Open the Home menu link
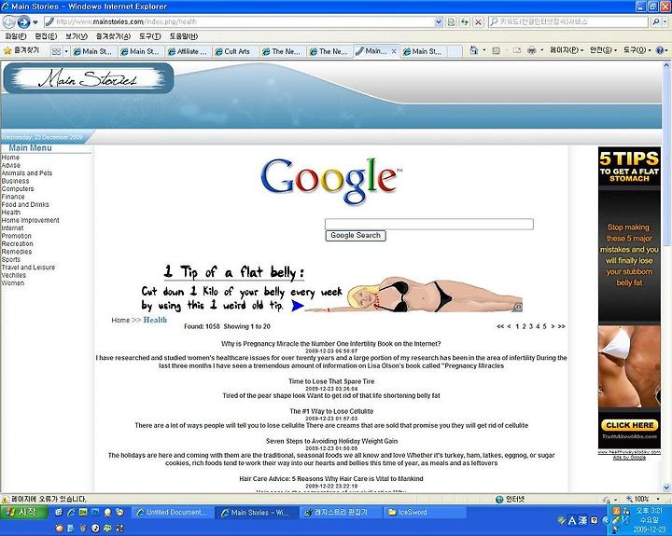The width and height of the screenshot is (672, 536). click(x=10, y=158)
